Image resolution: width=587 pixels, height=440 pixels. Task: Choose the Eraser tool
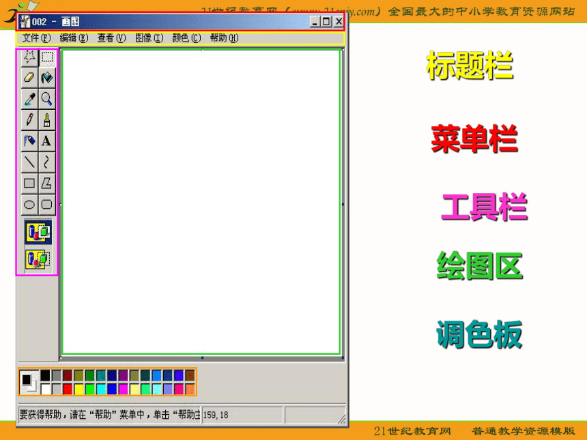tap(29, 78)
